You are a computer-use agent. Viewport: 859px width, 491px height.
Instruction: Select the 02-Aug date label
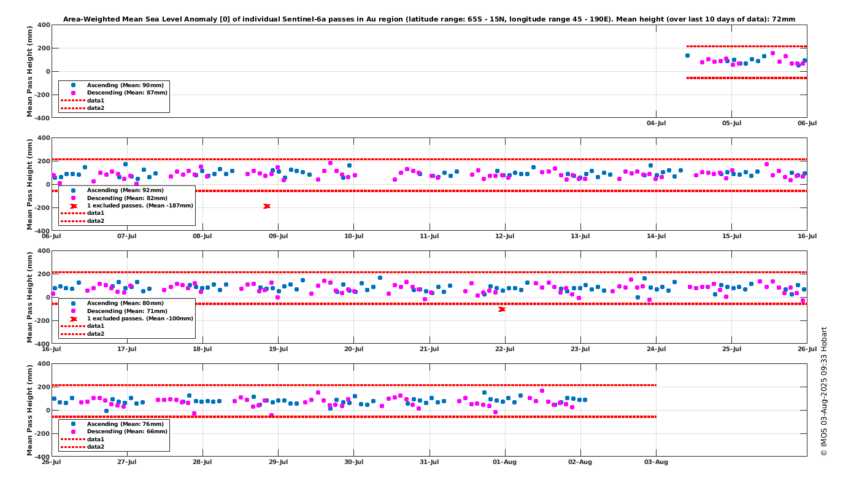[x=580, y=462]
